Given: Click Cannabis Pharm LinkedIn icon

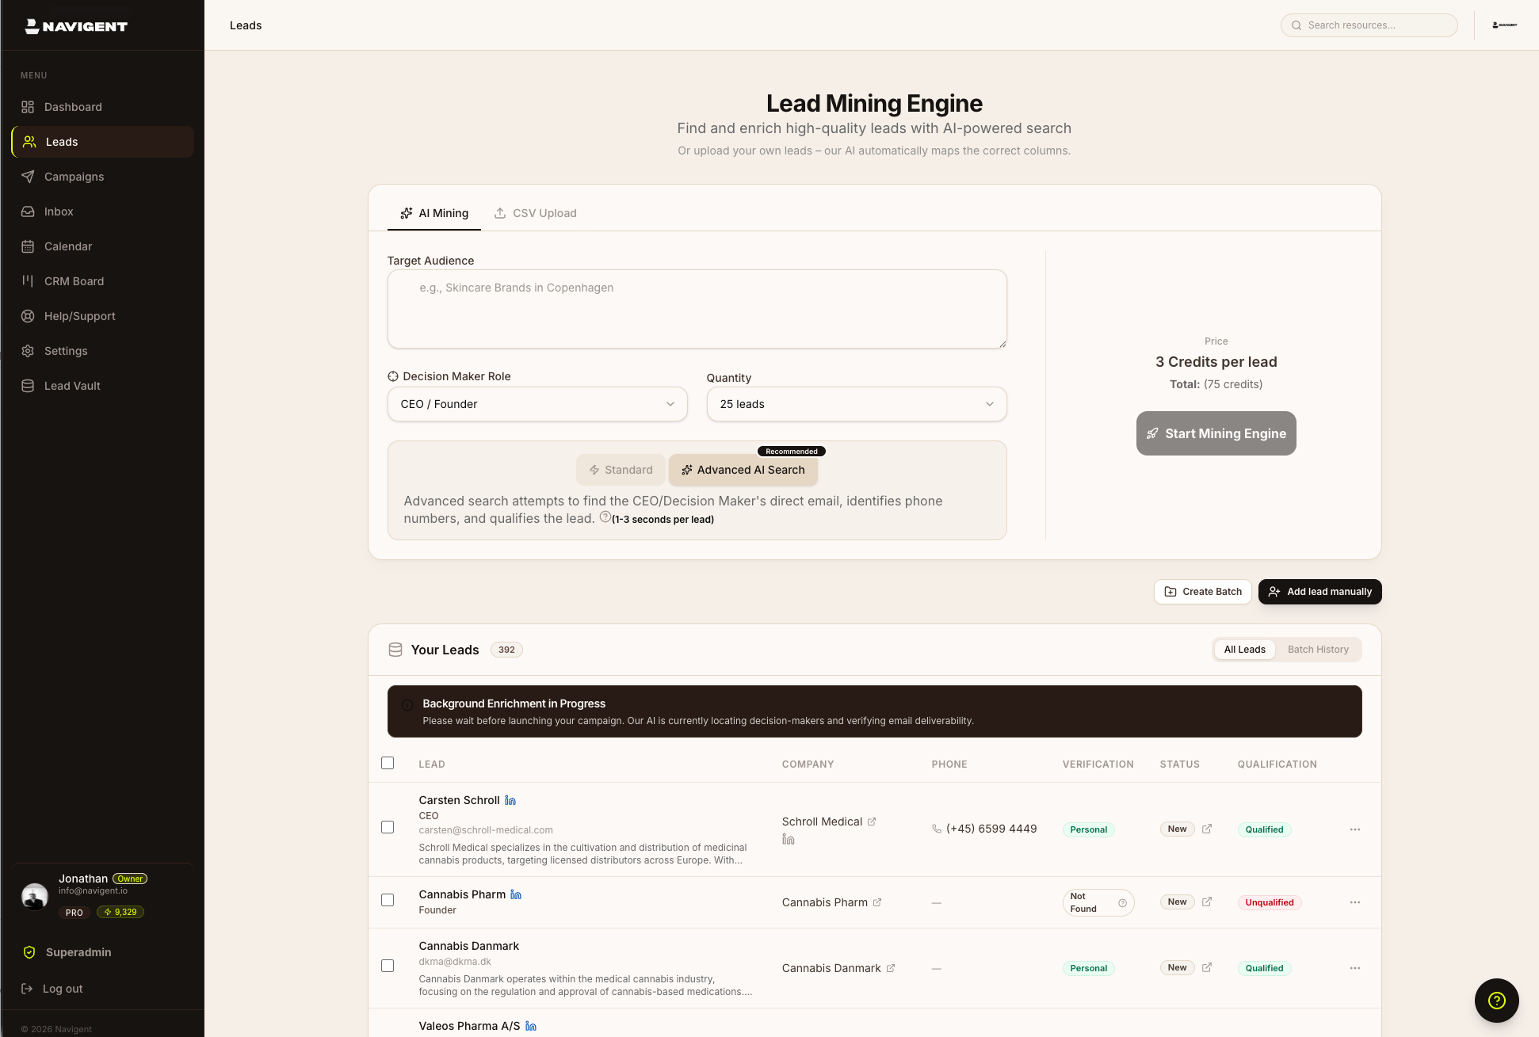Looking at the screenshot, I should click(516, 894).
